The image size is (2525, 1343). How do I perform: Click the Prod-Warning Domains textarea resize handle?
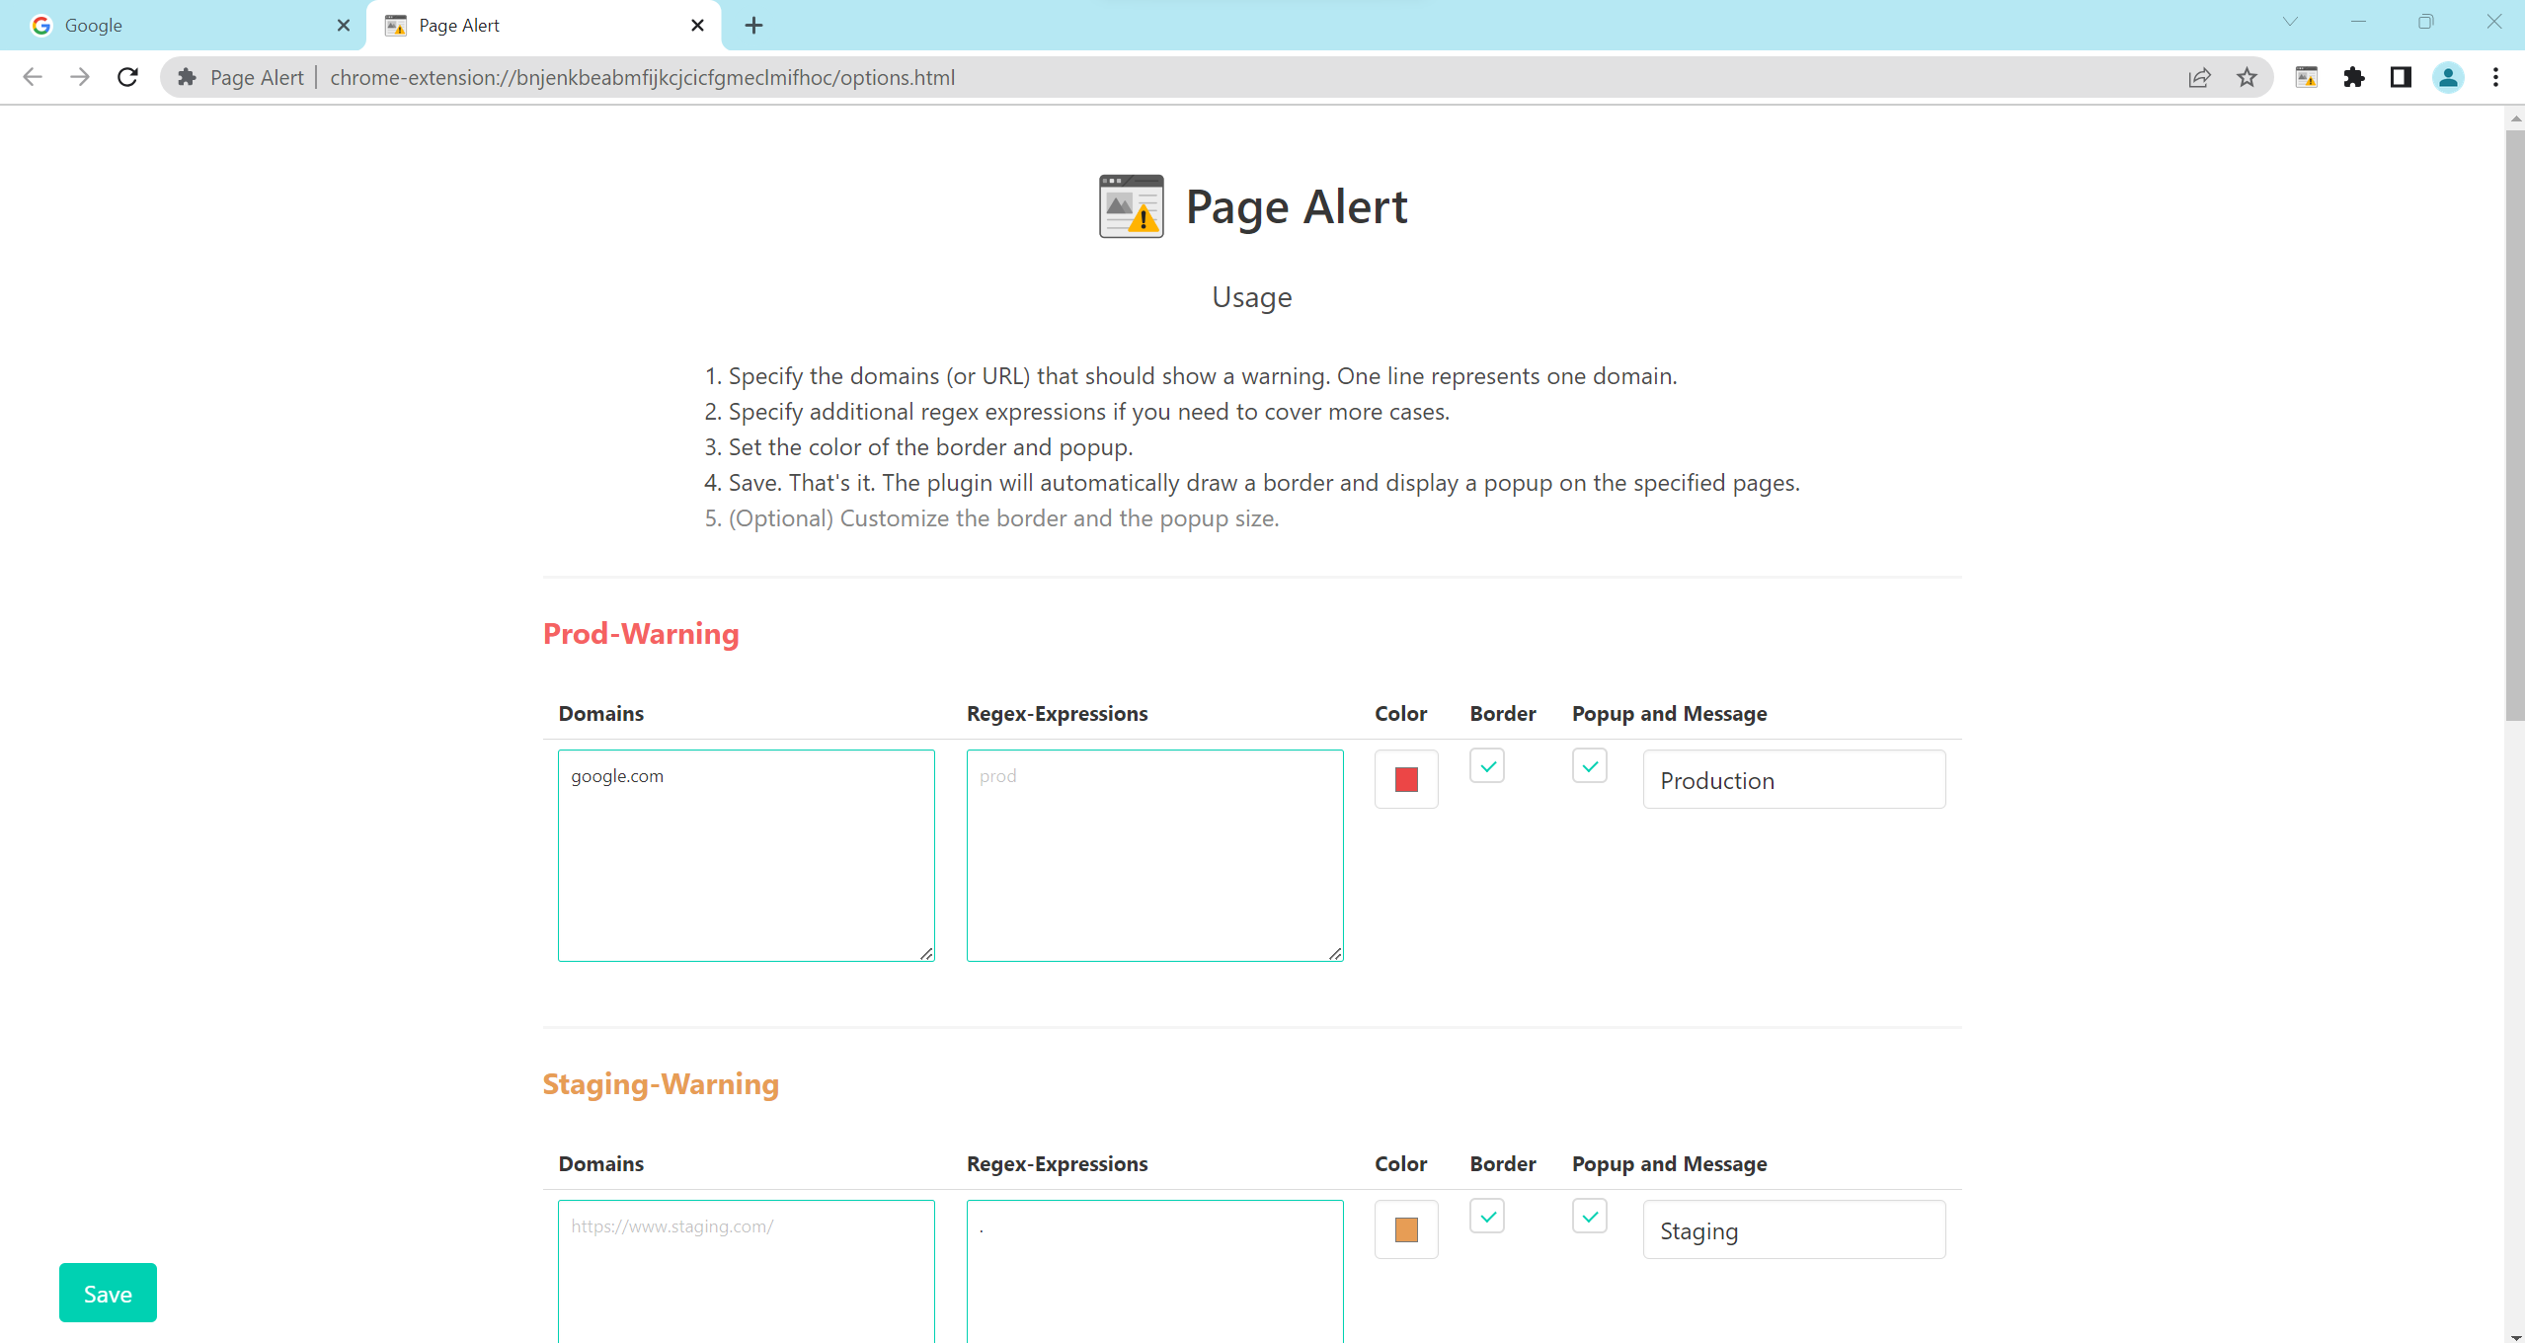[926, 953]
